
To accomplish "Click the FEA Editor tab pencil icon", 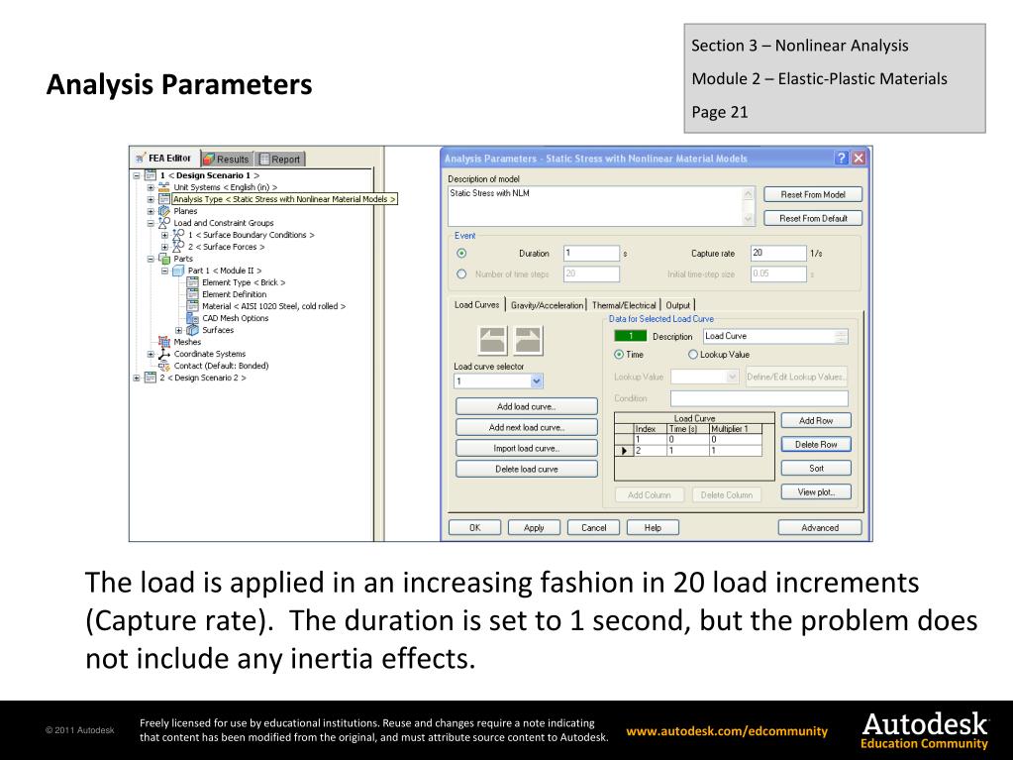I will tap(141, 158).
